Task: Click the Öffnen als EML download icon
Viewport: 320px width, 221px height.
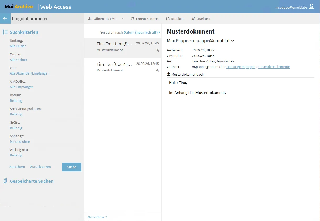Action: coord(90,19)
